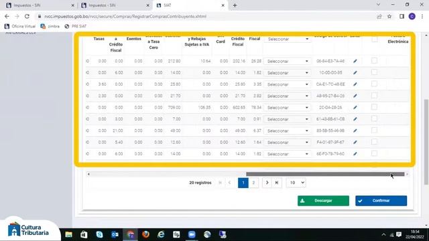The image size is (429, 241).
Task: Open the browser side panel
Action: 402,16
